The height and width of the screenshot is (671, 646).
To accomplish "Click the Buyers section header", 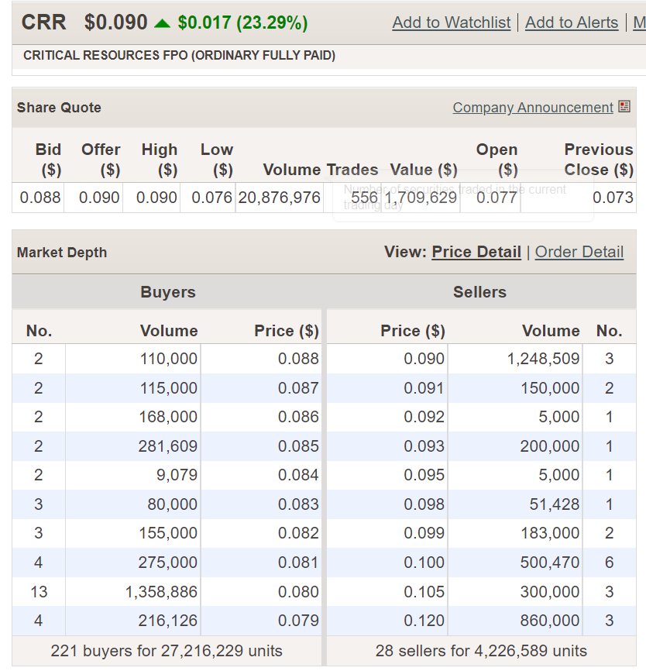I will (x=168, y=292).
